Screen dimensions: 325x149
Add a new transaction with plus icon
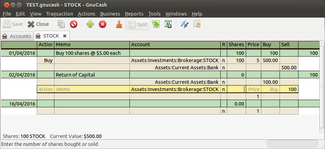90,24
